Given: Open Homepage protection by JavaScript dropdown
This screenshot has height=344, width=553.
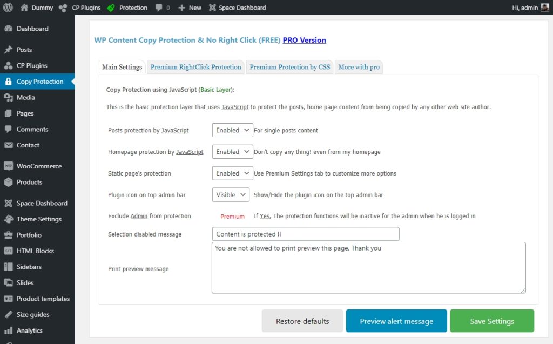Looking at the screenshot, I should [232, 152].
